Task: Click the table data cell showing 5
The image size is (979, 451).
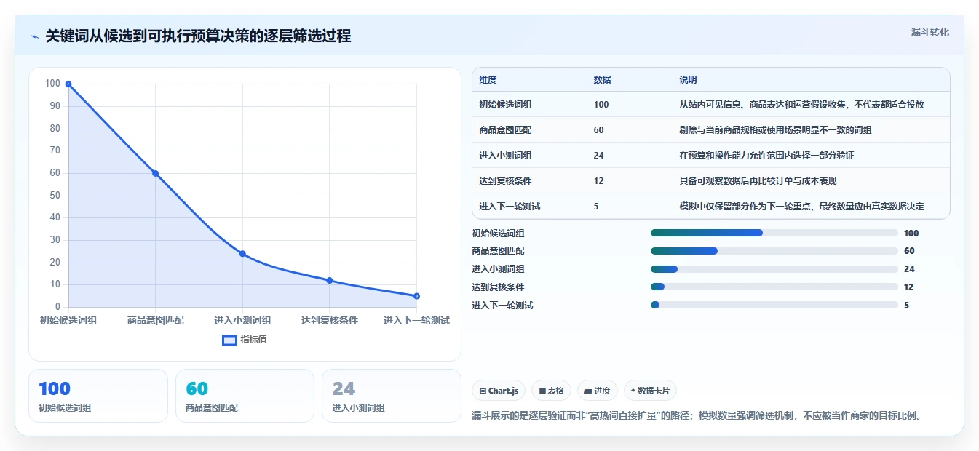Action: click(596, 207)
